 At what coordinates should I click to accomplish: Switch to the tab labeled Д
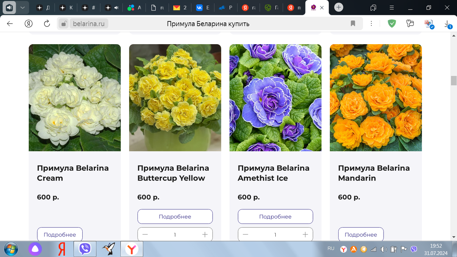click(43, 8)
